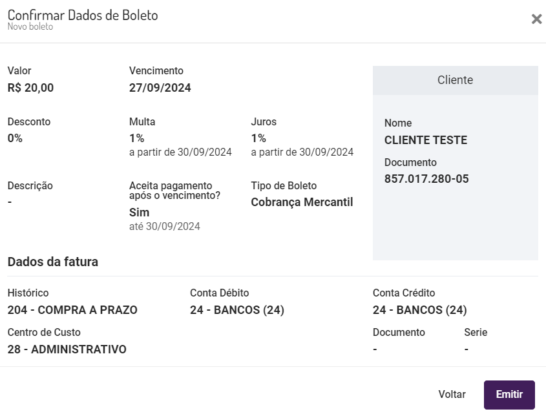This screenshot has width=546, height=416.
Task: Click the Novo boleto subtitle
Action: (30, 27)
